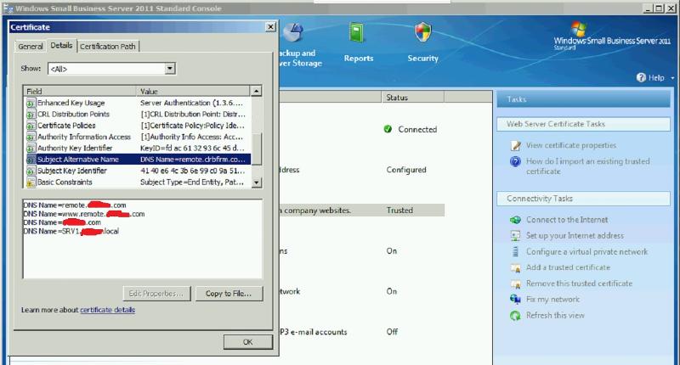Close the Certificate dialog
Screen dimensions: 680x365
tap(270, 27)
